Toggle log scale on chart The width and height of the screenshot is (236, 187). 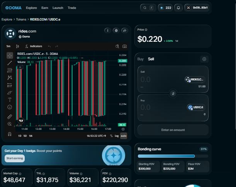117,136
